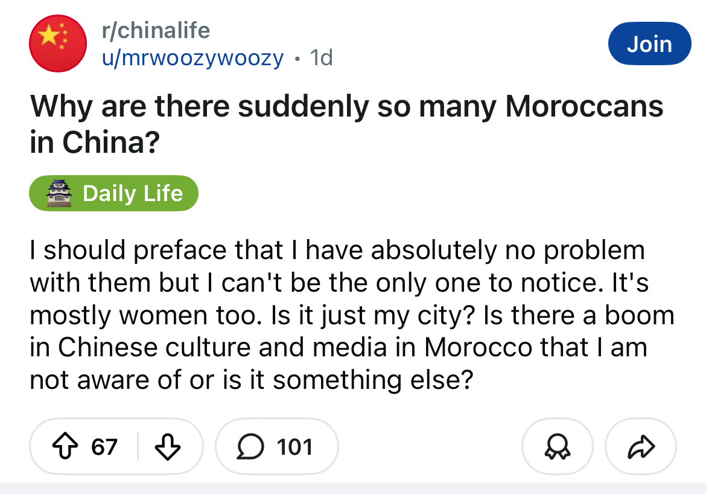Upvote the Moroccans in China post
The width and height of the screenshot is (706, 494).
pos(66,446)
